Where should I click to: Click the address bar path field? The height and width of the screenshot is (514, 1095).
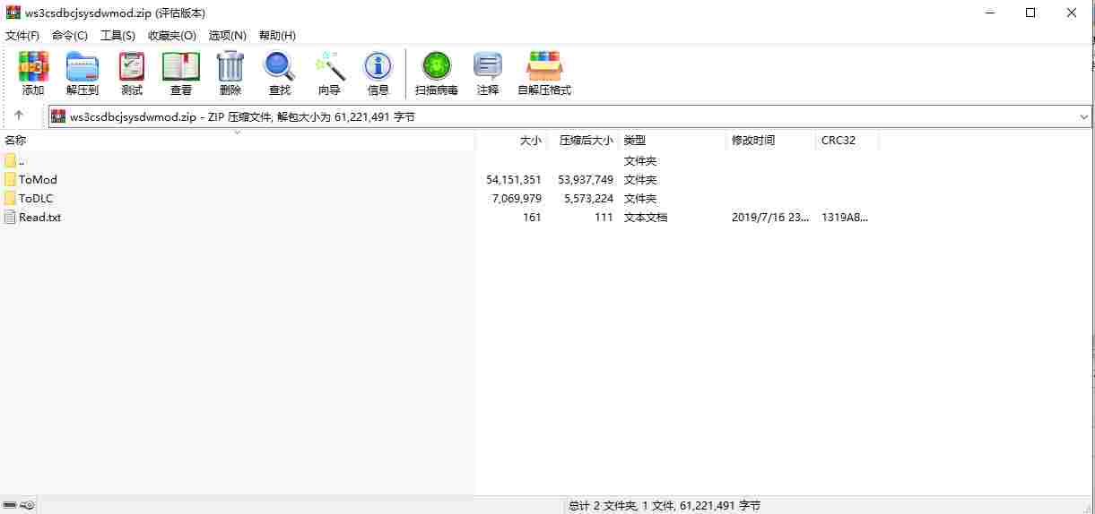[569, 116]
